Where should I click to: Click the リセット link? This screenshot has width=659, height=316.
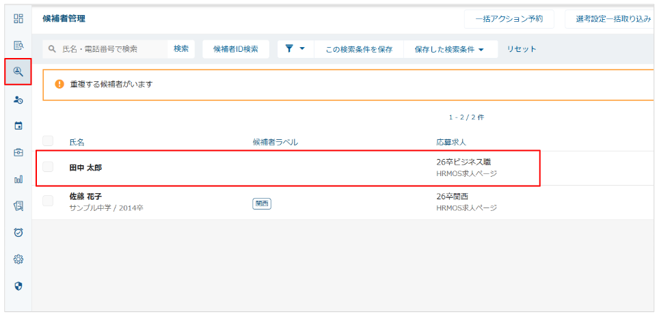[522, 49]
